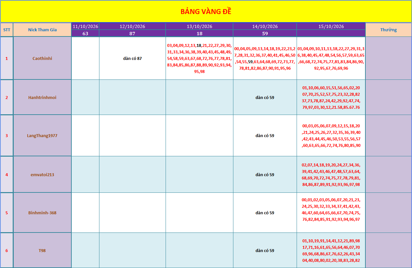Select Binhminh-368's 15/10/2026 number list
Viewport: 412px width, 268px height.
[331, 213]
